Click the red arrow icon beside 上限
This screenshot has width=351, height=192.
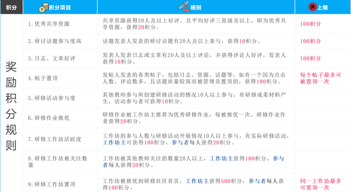[x=313, y=7]
